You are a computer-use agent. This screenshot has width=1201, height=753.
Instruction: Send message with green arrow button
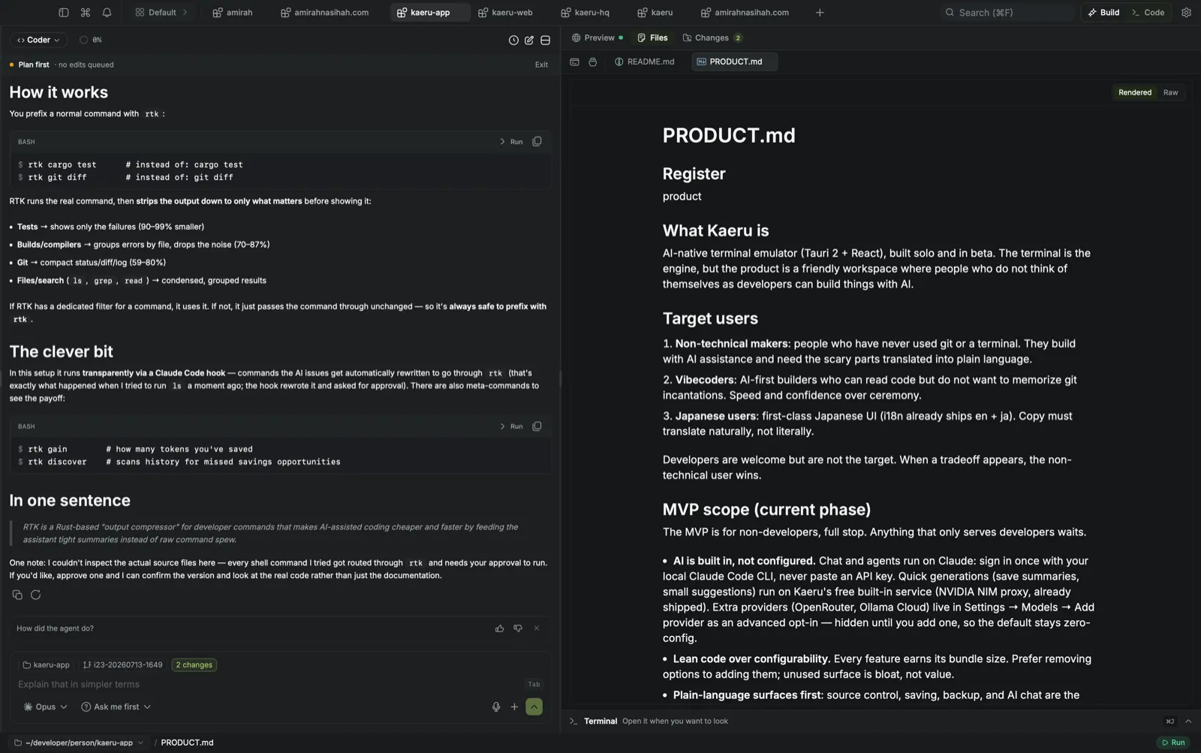point(534,706)
